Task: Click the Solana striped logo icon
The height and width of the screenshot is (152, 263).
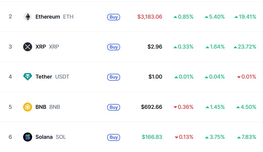Action: (28, 137)
